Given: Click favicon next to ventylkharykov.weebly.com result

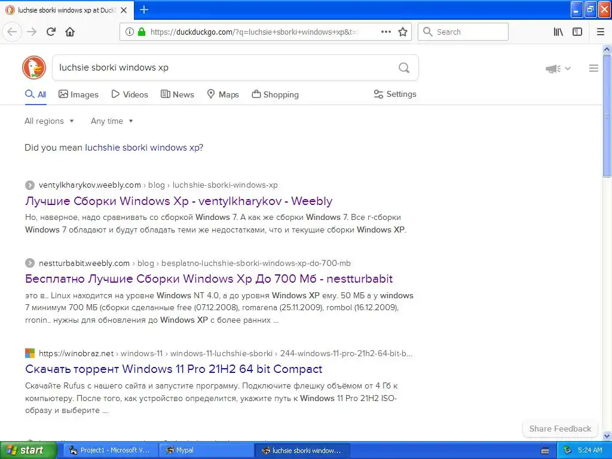Looking at the screenshot, I should [x=30, y=185].
